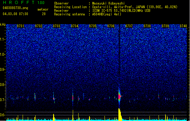This screenshot has height=121, width=190.
Task: Click the Receiving Location label
Action: tap(70, 7)
